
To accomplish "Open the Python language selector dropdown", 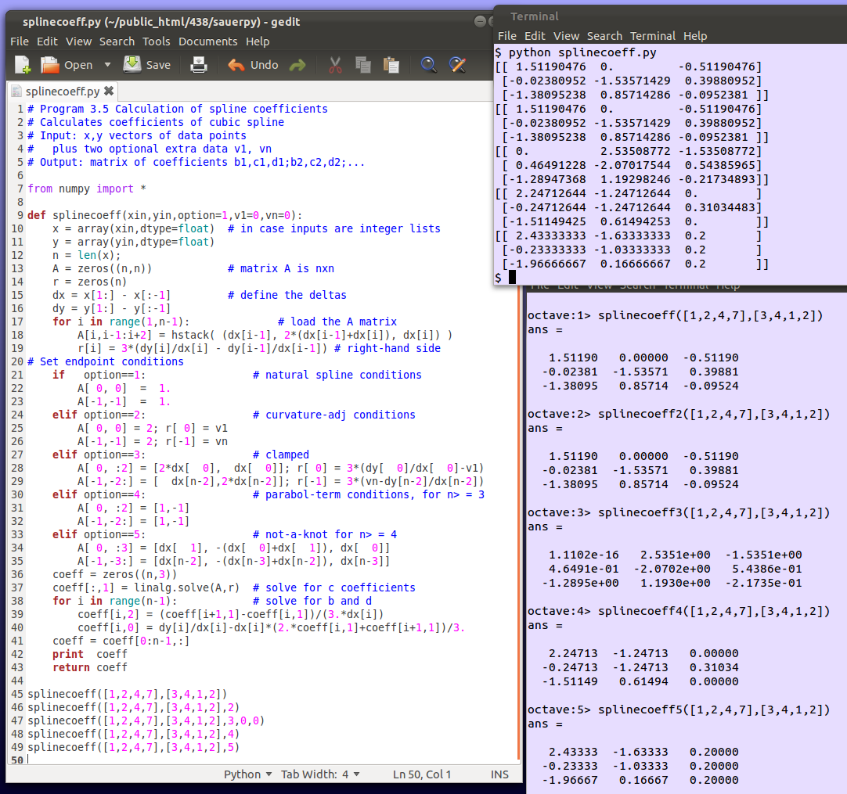I will [x=248, y=774].
